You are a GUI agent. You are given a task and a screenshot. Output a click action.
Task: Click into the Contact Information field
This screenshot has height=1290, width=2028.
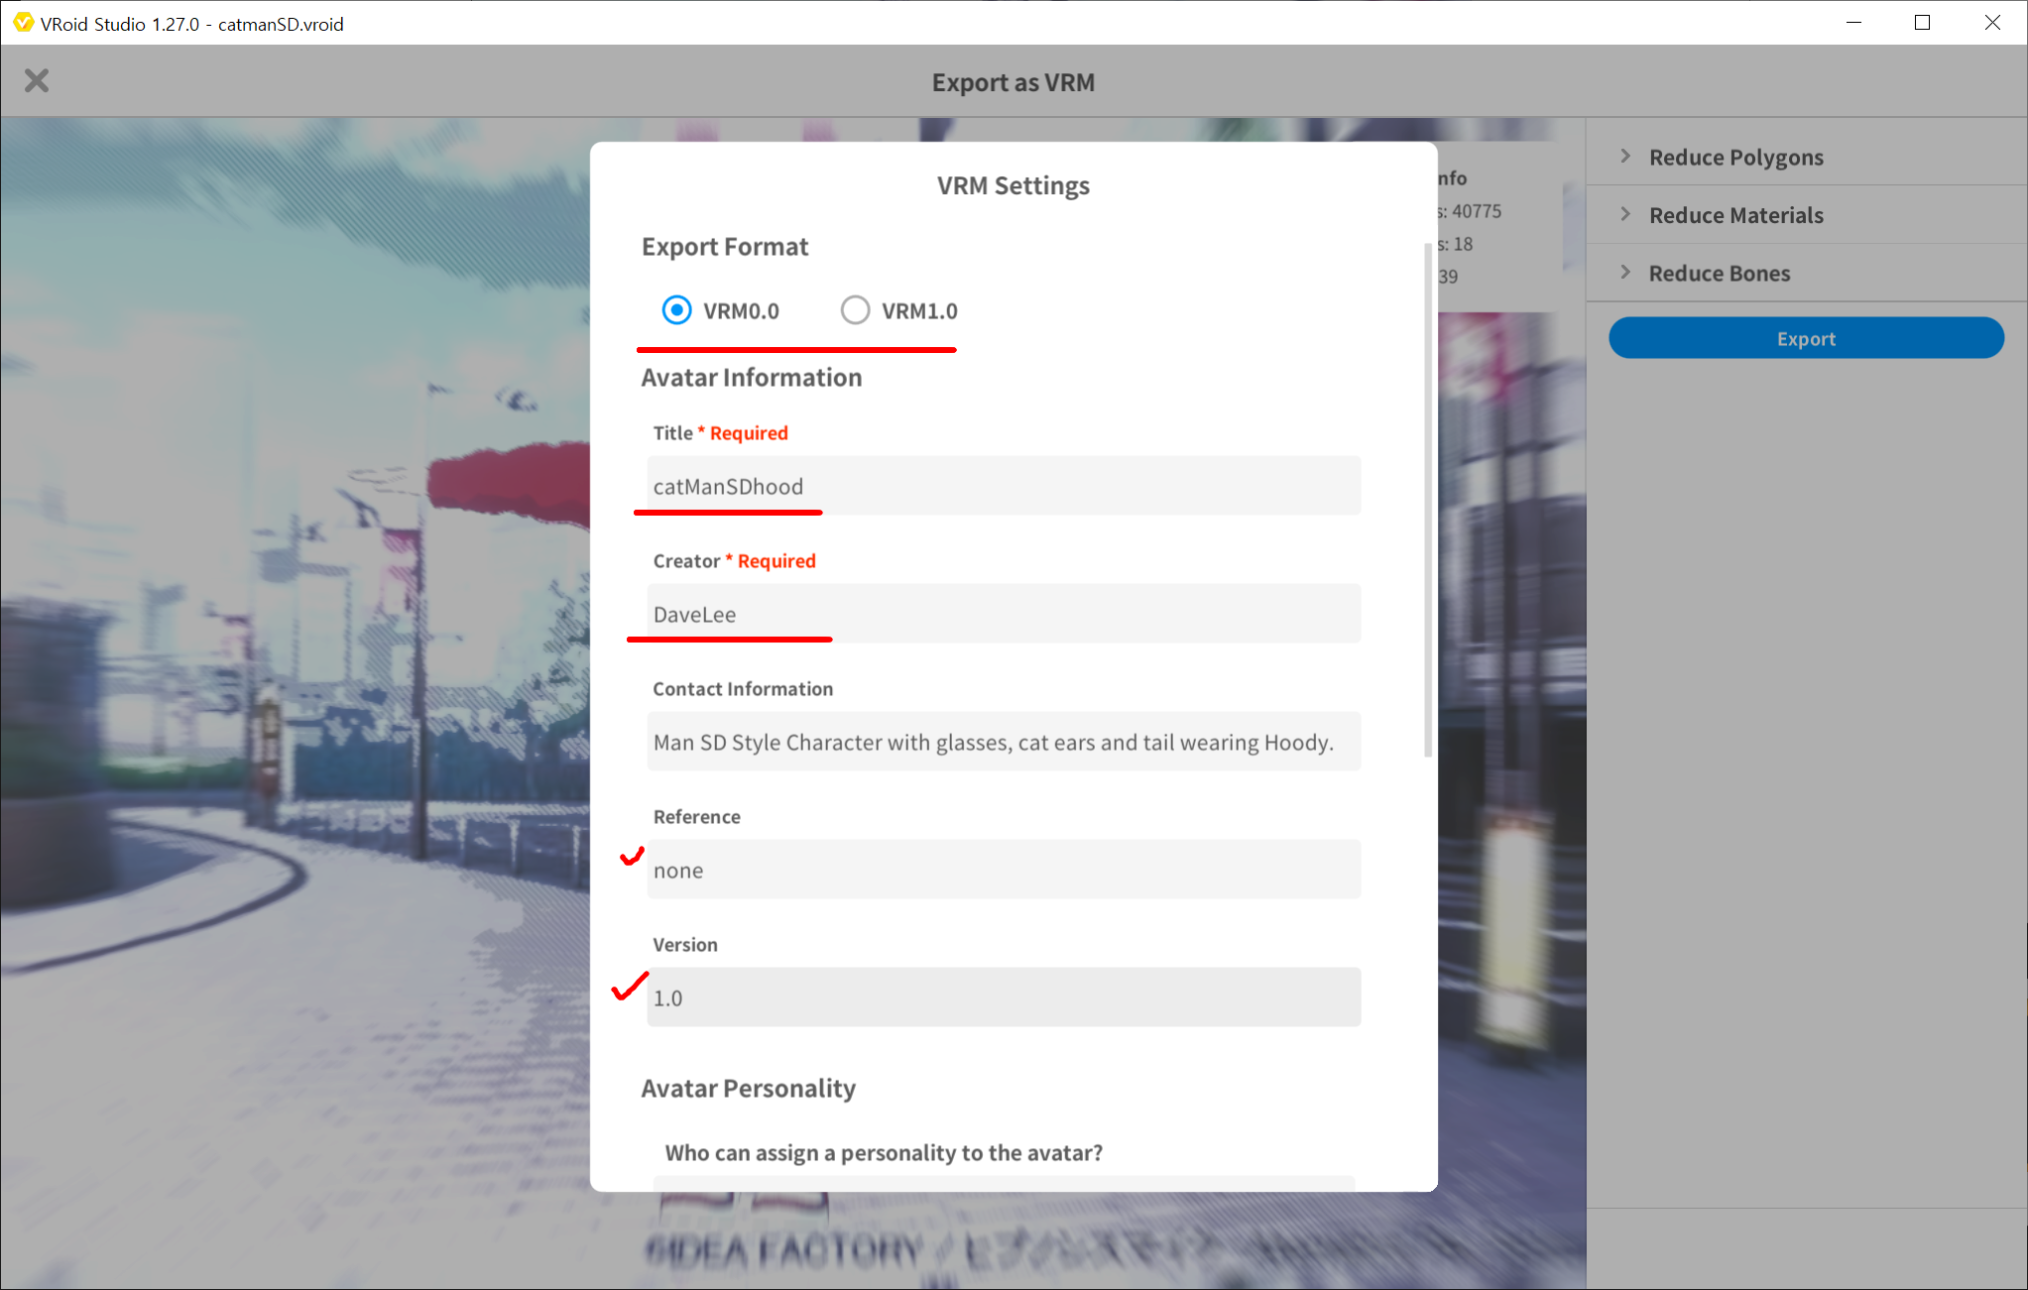coord(1003,742)
